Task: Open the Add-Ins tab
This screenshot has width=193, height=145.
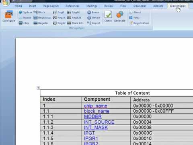Action: [158, 6]
